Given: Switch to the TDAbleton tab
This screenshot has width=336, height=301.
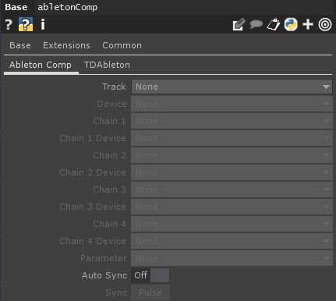Looking at the screenshot, I should click(107, 65).
